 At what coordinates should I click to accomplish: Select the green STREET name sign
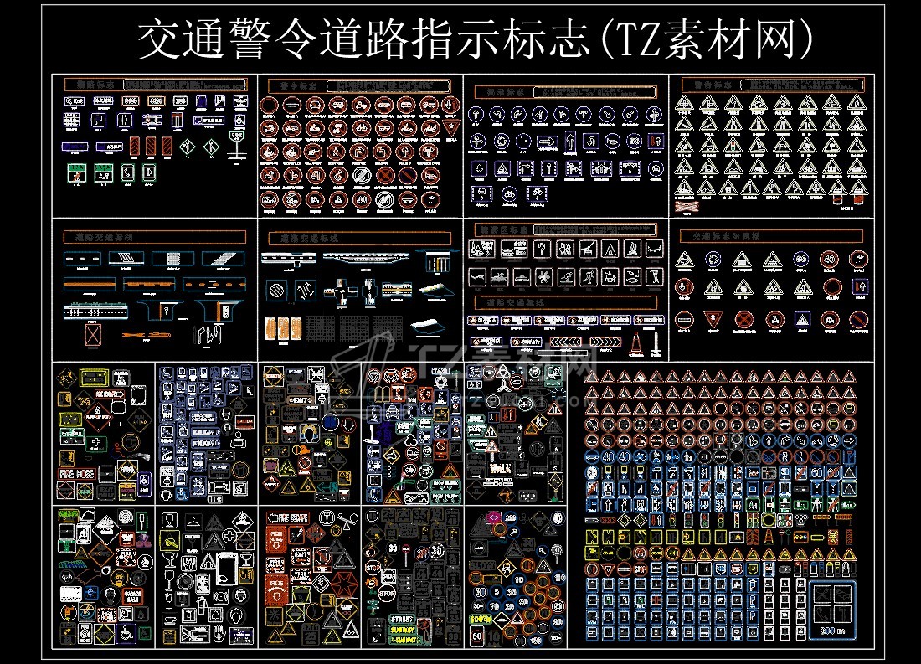pos(402,620)
